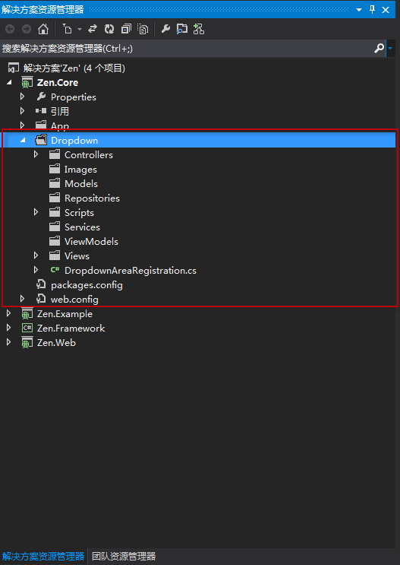Toggle the auto-hide pin icon in title bar

[x=373, y=9]
